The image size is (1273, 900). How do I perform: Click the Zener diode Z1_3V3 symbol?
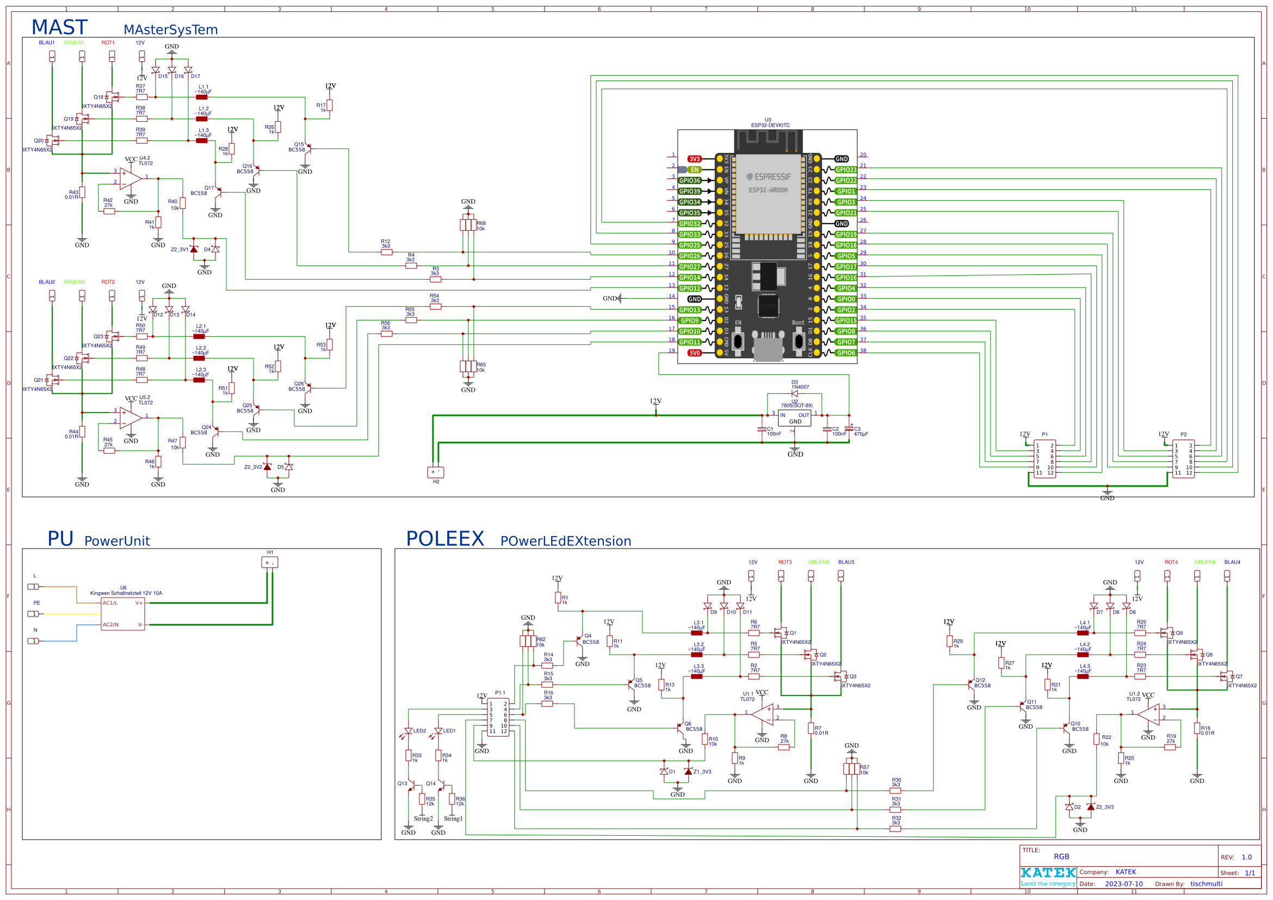[x=688, y=771]
